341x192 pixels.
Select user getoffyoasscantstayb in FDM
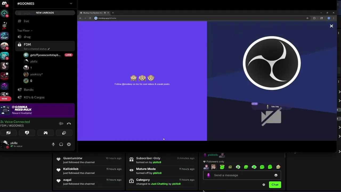coord(45,55)
